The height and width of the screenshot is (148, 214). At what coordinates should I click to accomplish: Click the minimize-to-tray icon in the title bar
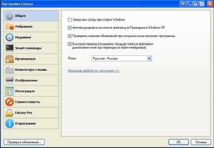[x=189, y=4]
